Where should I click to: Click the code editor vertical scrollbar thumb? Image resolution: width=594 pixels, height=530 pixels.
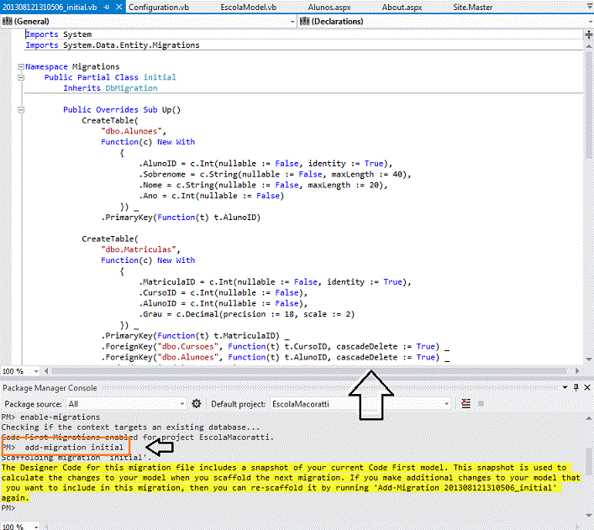point(589,104)
